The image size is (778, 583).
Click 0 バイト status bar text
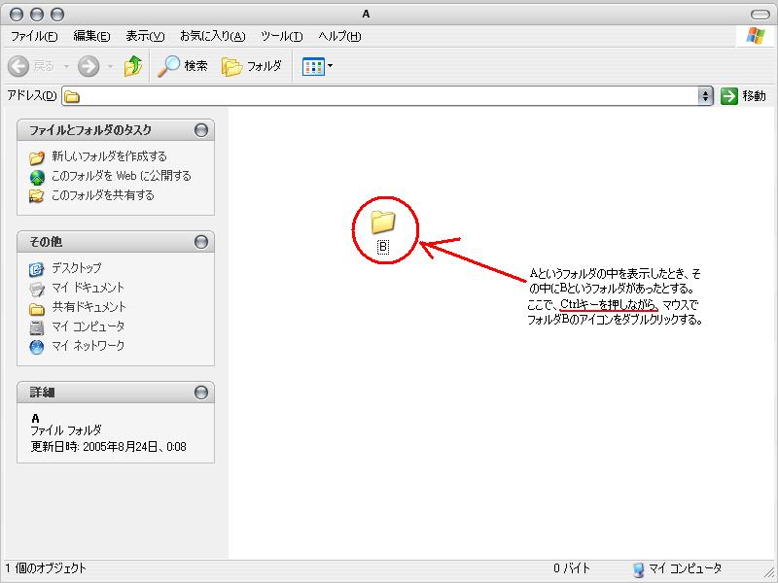pyautogui.click(x=572, y=568)
